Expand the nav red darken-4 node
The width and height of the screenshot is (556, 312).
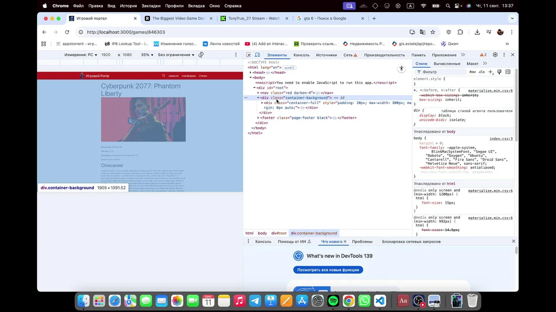click(258, 93)
